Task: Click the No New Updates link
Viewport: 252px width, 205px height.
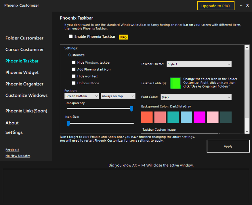Action: pyautogui.click(x=18, y=156)
